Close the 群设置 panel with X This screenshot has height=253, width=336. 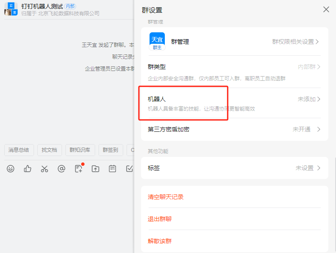tap(326, 9)
